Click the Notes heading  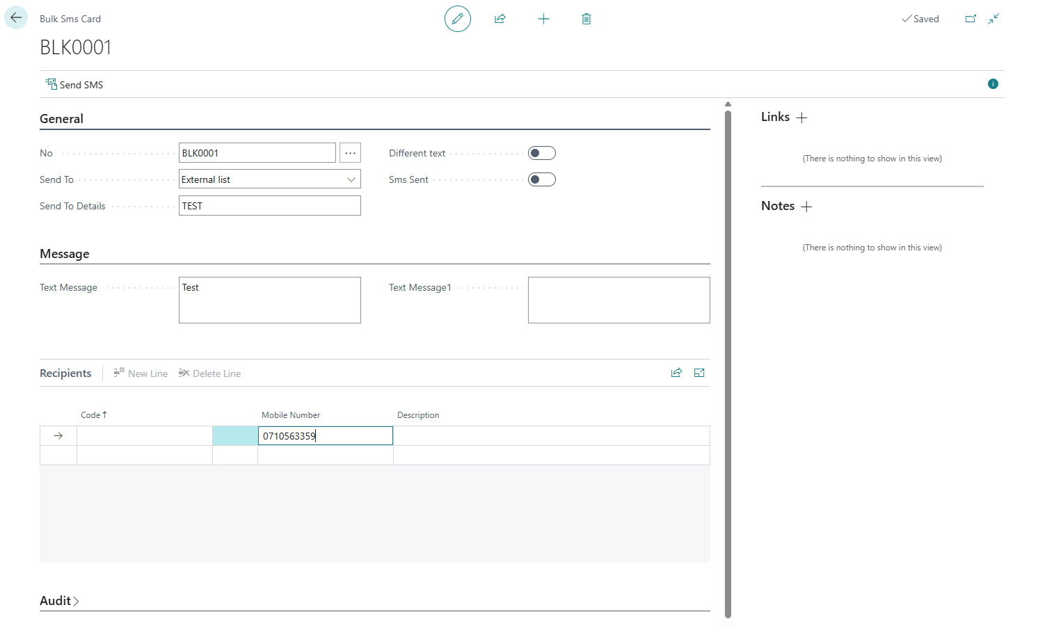click(x=778, y=206)
